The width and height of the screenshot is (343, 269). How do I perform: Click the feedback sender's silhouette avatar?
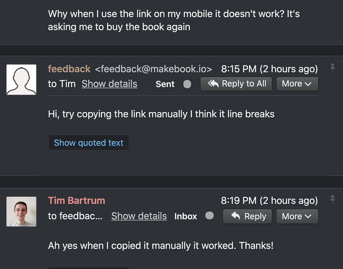[x=21, y=80]
